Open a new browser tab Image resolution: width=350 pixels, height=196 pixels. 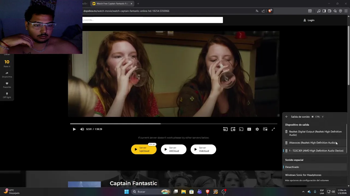point(138,4)
